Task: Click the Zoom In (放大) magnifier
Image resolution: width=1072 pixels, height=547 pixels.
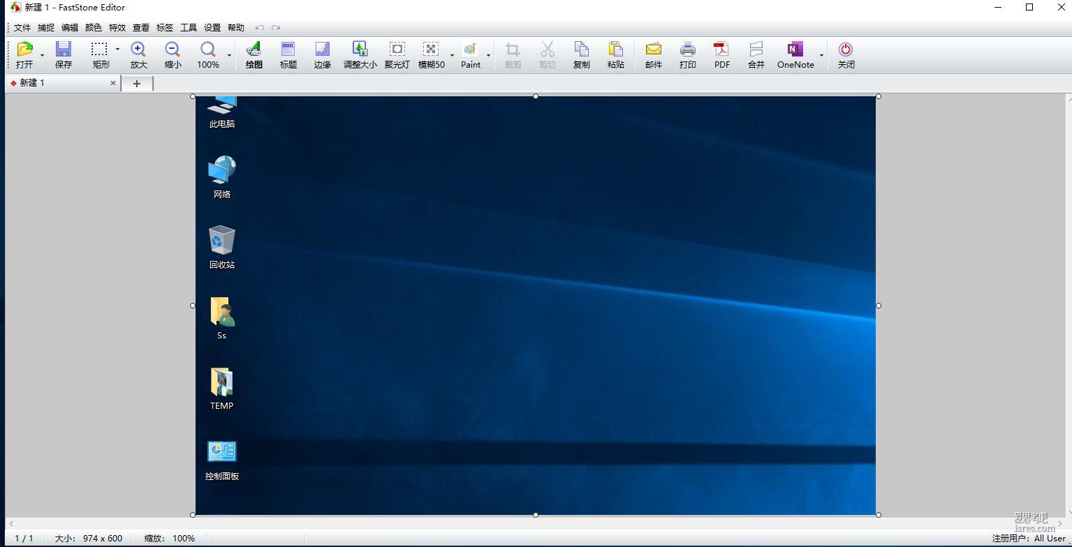Action: click(138, 50)
